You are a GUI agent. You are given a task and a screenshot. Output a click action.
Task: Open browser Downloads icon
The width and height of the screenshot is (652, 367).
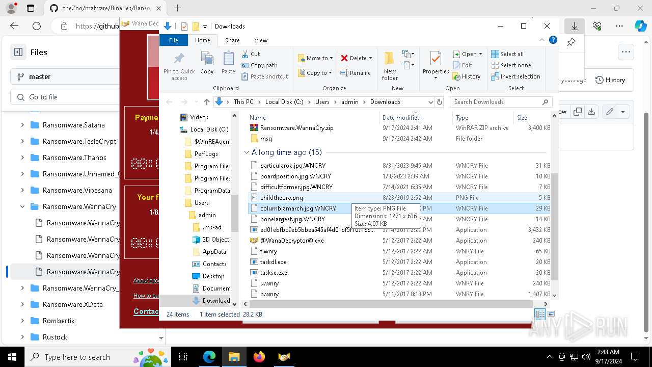pyautogui.click(x=575, y=26)
